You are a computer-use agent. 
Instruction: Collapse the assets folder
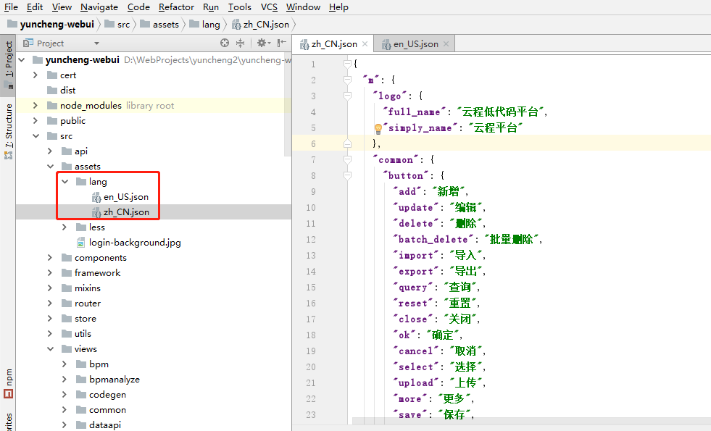[50, 167]
